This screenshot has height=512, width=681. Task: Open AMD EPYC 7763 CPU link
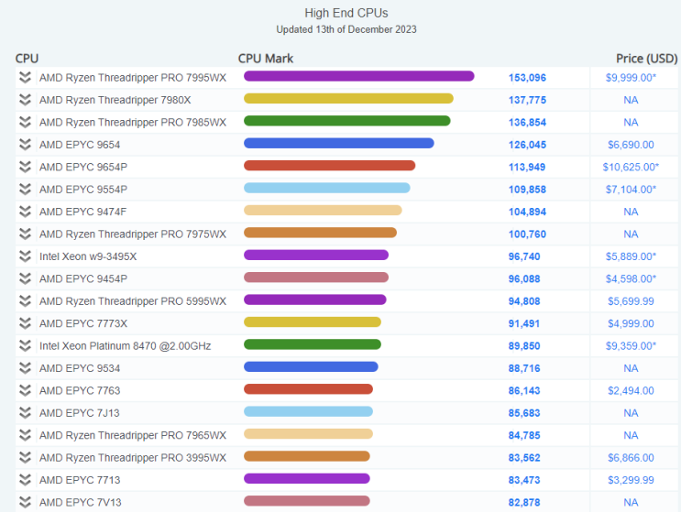pyautogui.click(x=80, y=390)
